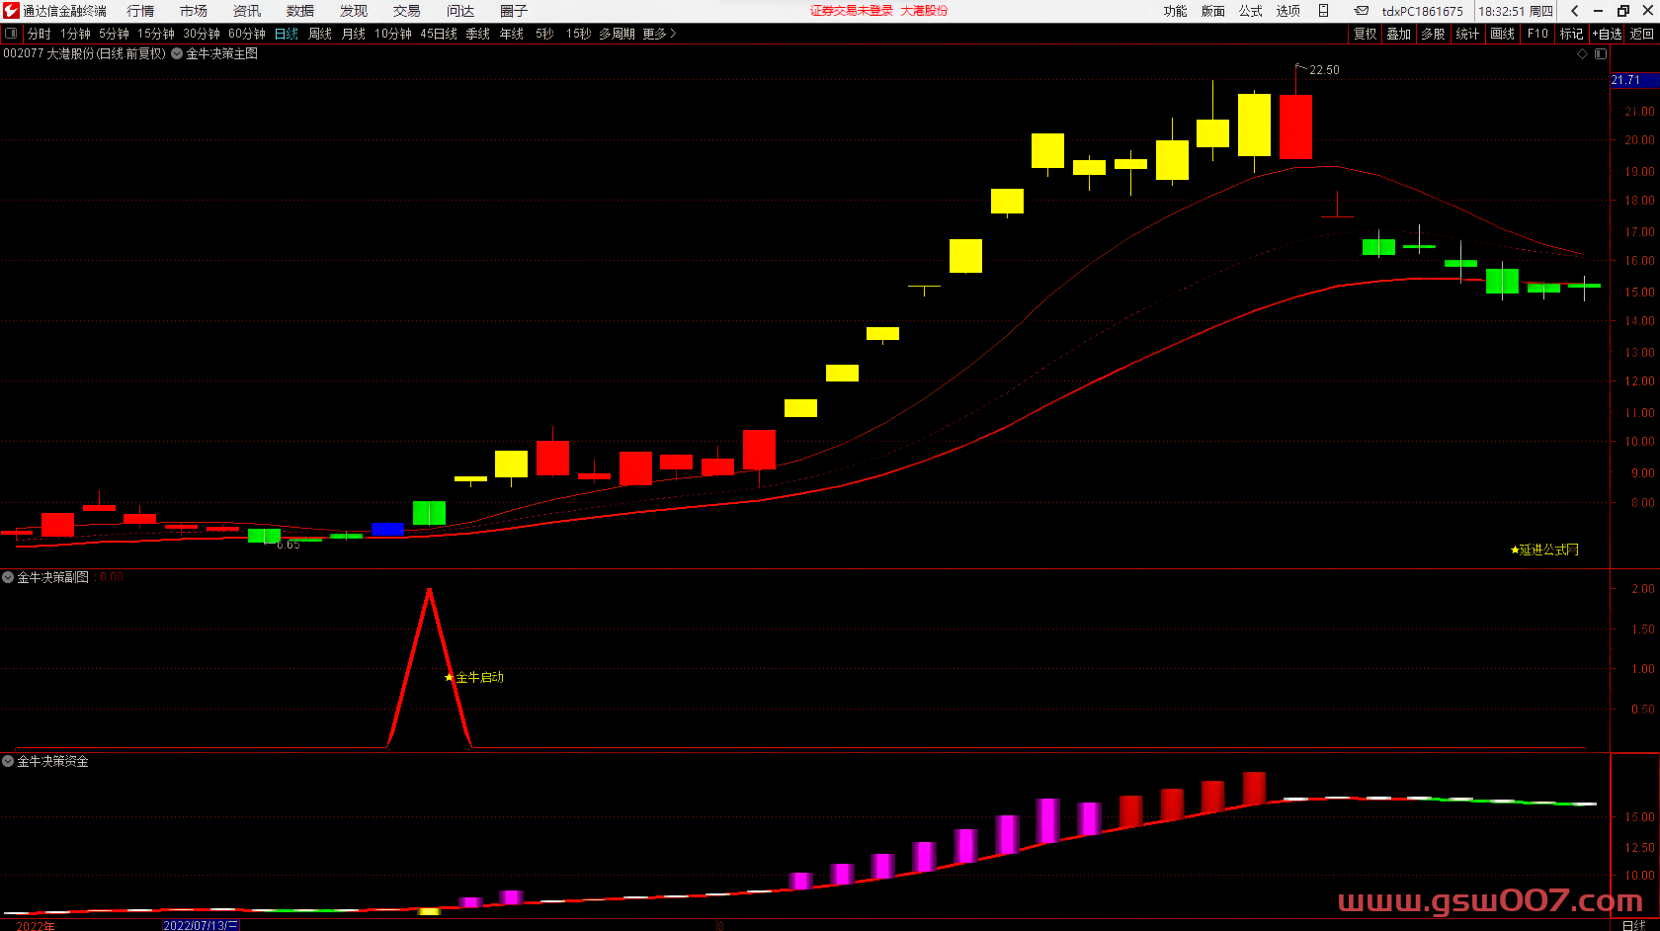Image resolution: width=1660 pixels, height=931 pixels.
Task: Click the 2022/07/13 date marker
Action: [x=201, y=925]
